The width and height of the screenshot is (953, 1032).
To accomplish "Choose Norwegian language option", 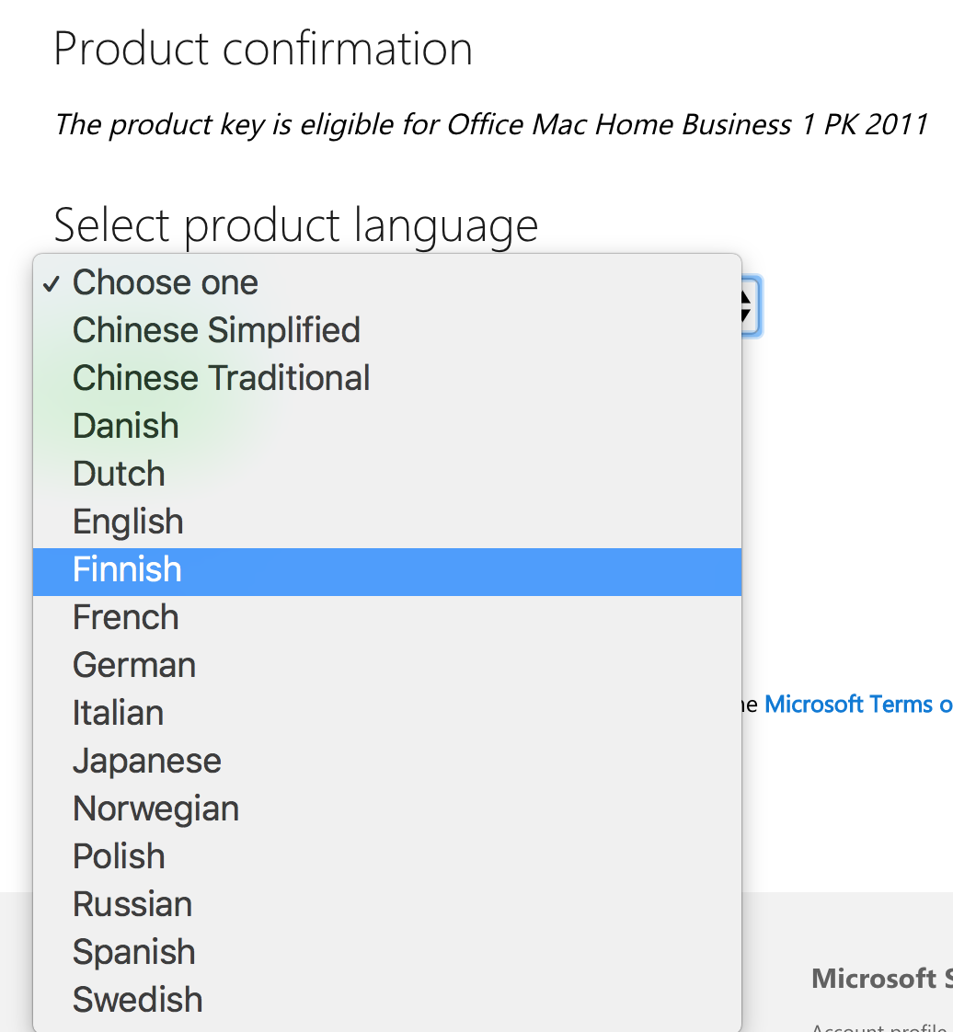I will coord(387,809).
